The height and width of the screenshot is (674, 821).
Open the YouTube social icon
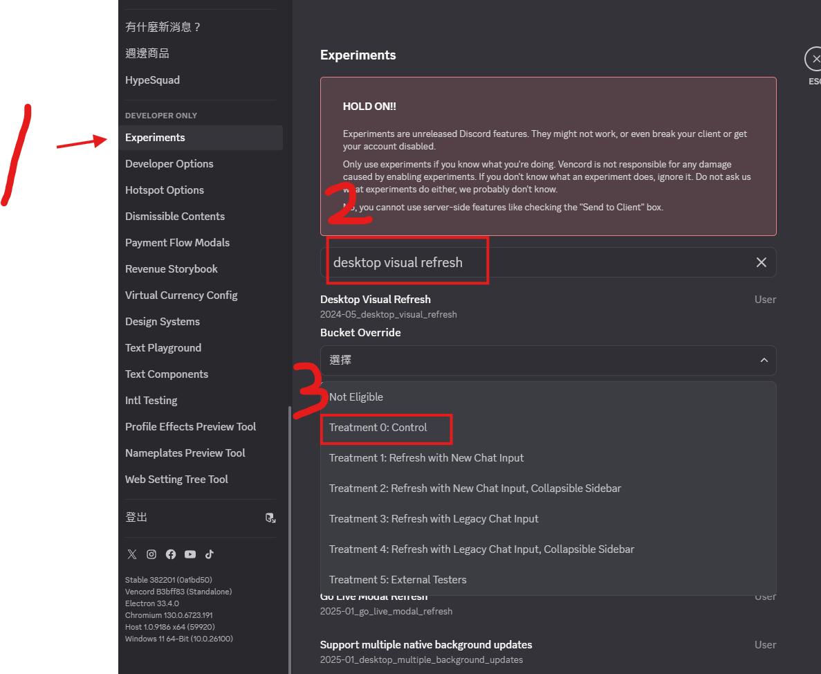190,554
